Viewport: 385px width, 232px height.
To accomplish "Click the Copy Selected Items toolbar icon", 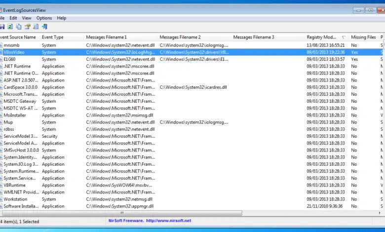I will tap(19, 27).
